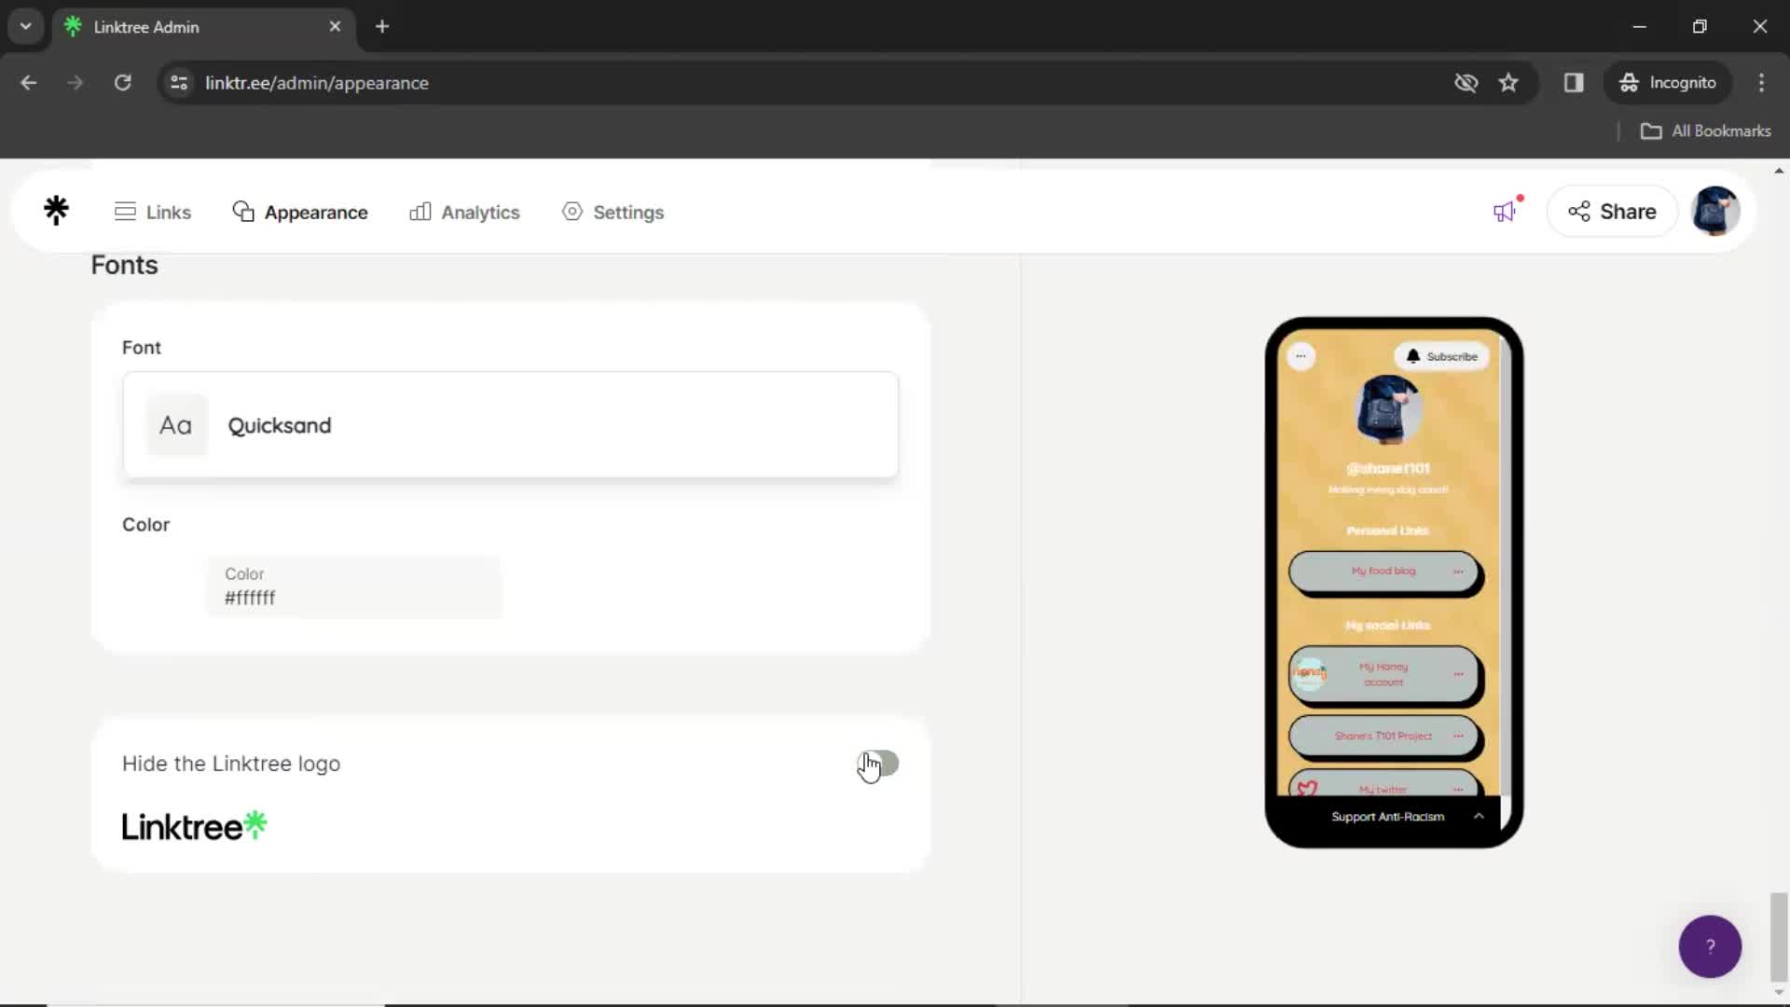The height and width of the screenshot is (1007, 1790).
Task: Click the help question mark button
Action: pos(1710,945)
